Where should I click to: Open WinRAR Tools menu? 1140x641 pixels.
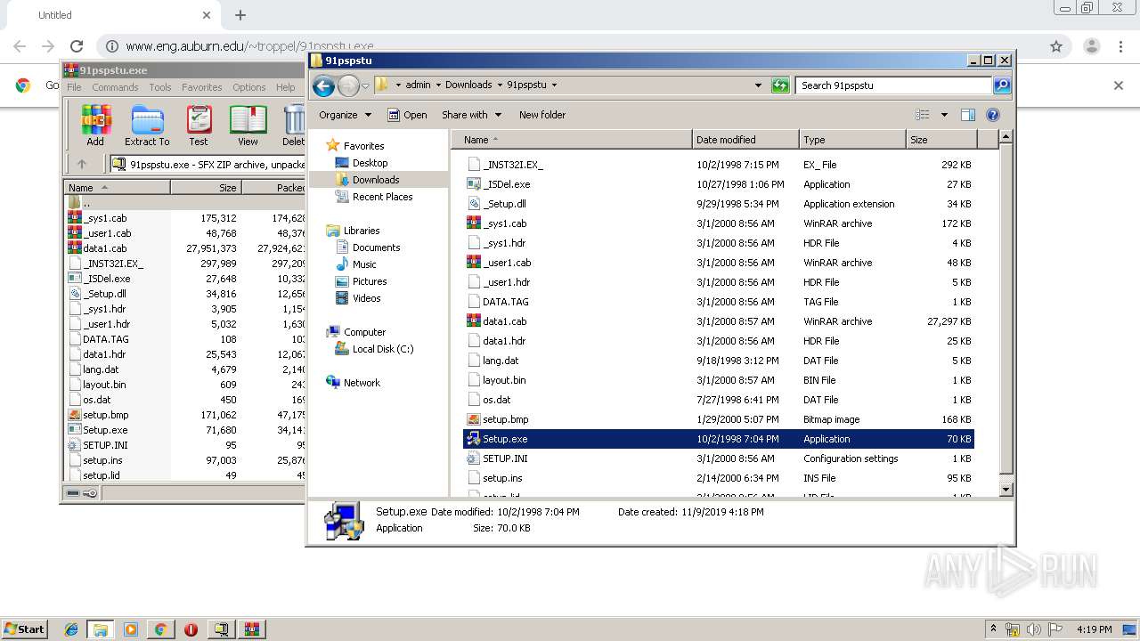[160, 87]
